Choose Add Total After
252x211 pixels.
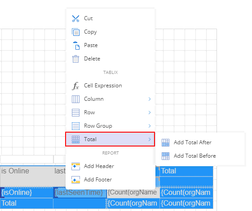pyautogui.click(x=193, y=142)
